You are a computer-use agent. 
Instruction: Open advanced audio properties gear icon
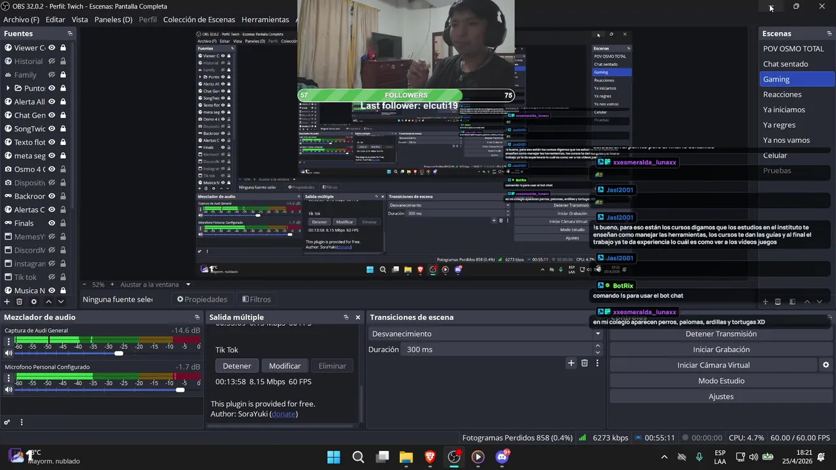click(x=7, y=422)
